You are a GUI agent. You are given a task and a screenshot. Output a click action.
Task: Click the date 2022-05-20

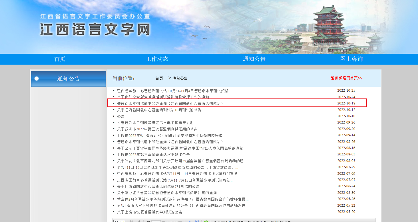pyautogui.click(x=346, y=212)
